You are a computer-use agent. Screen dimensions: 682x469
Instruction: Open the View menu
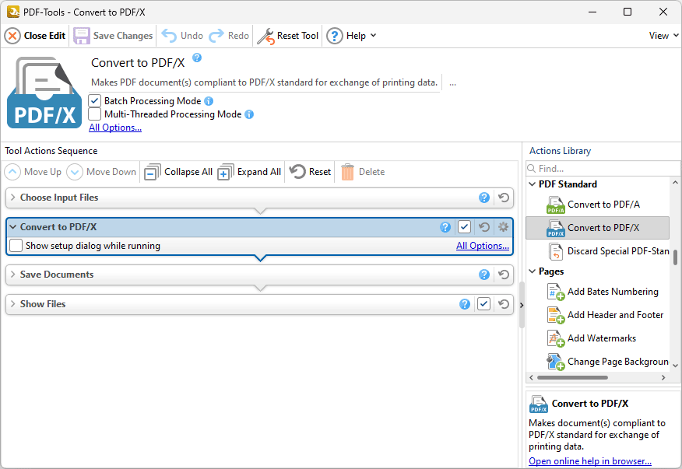(663, 36)
